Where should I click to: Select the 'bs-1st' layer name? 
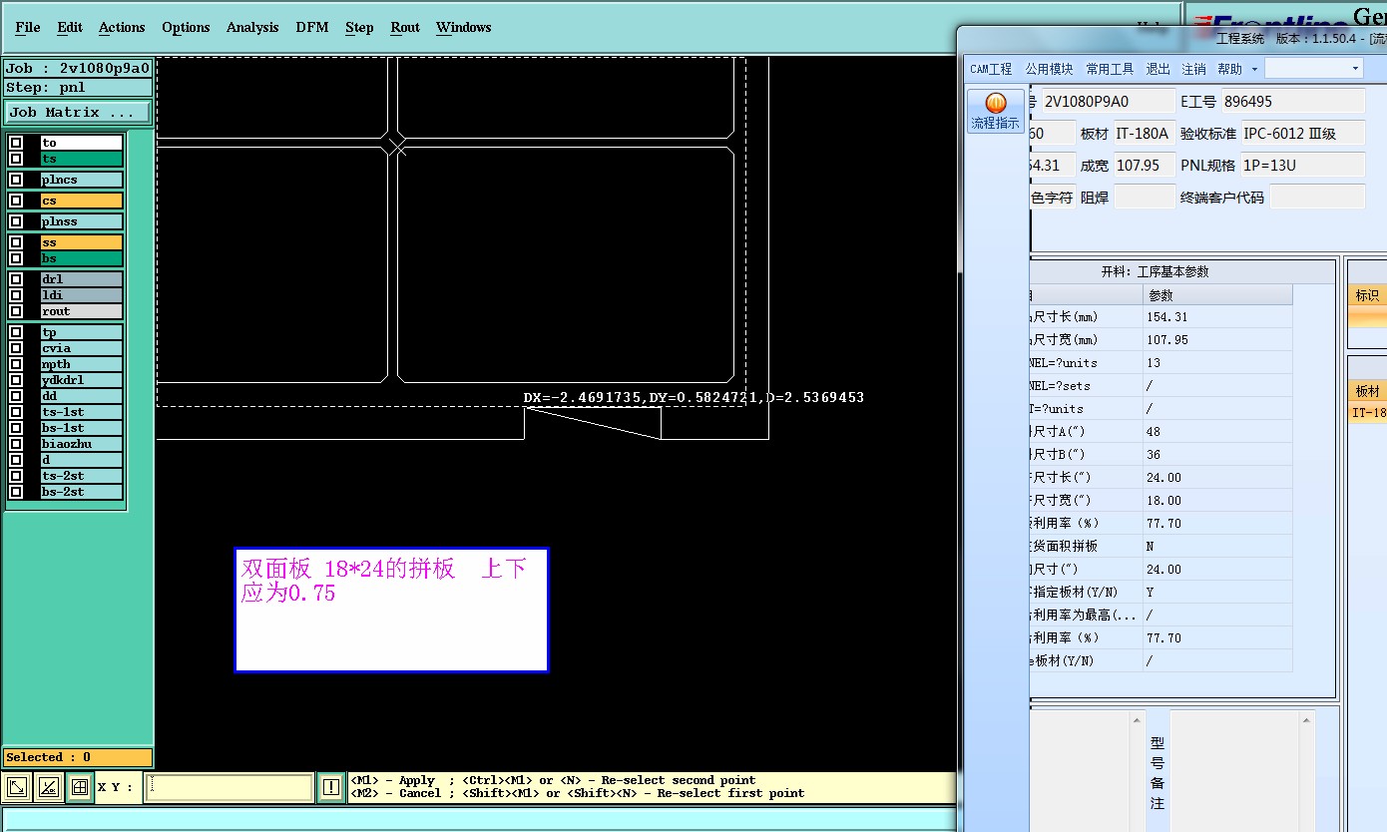pos(81,428)
